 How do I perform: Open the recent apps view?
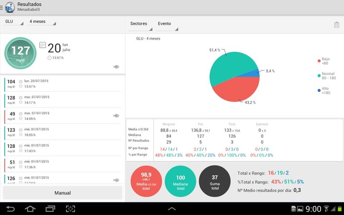[x=50, y=209]
